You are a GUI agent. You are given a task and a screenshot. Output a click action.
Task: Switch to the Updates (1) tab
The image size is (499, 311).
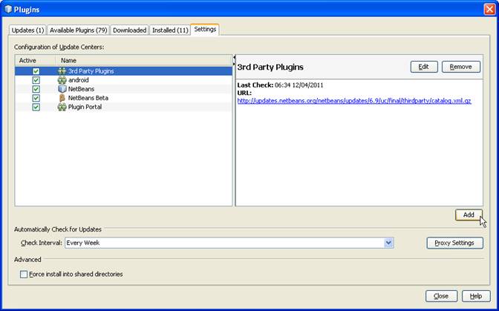coord(27,30)
